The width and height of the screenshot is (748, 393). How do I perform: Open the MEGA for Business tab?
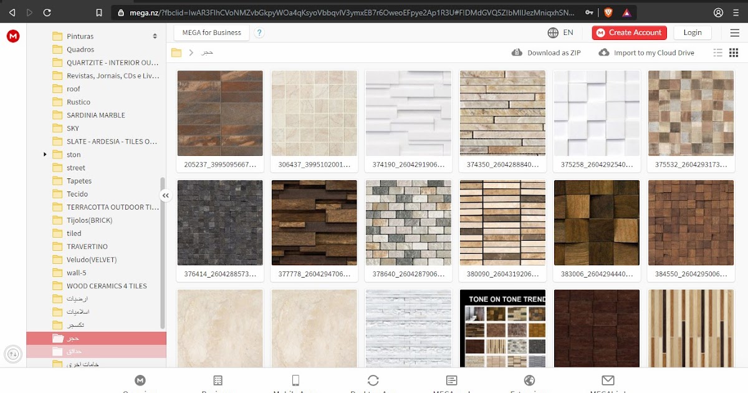212,32
